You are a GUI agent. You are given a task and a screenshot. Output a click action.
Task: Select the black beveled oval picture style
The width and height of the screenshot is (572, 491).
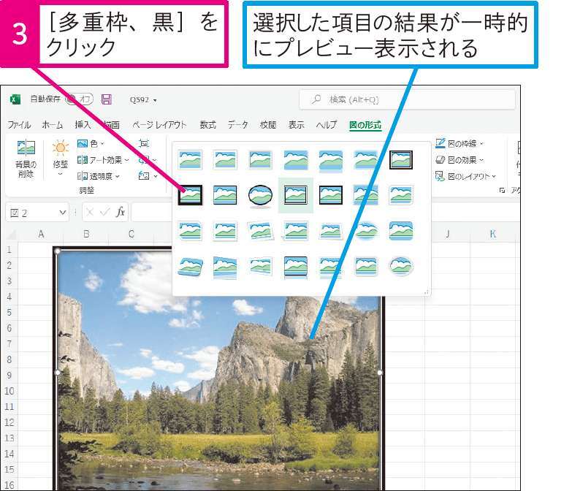(x=260, y=195)
